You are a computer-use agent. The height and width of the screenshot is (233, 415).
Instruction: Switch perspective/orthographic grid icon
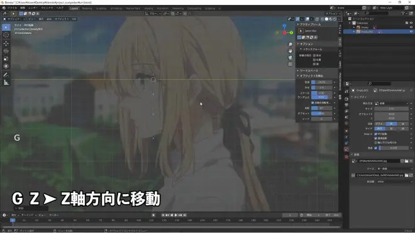290,64
